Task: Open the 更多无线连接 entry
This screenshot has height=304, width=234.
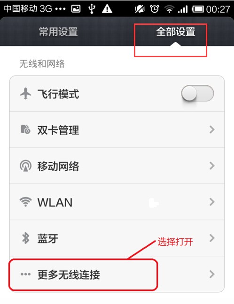Action: [117, 274]
